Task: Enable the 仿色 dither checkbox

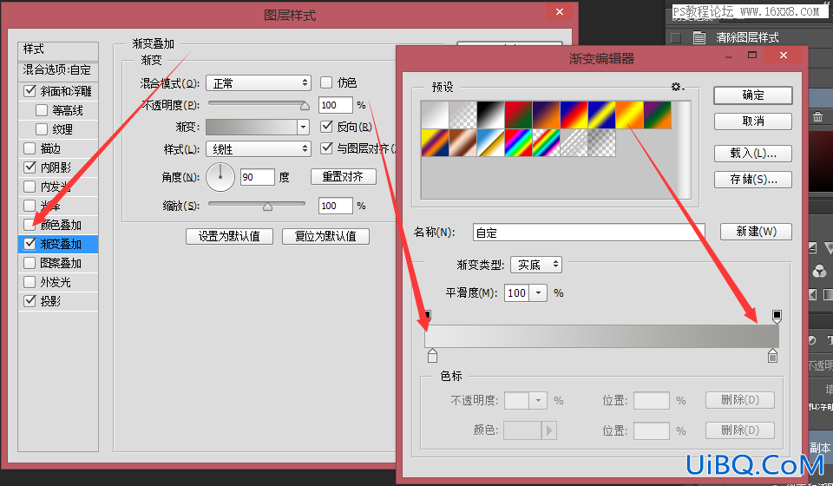Action: (x=326, y=82)
